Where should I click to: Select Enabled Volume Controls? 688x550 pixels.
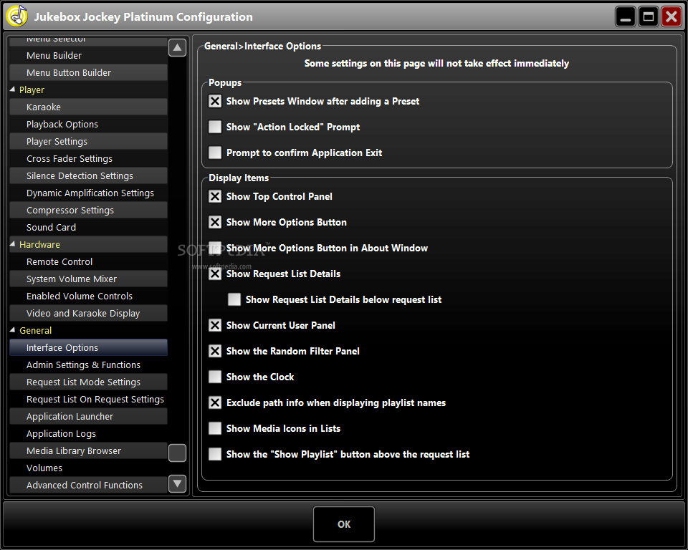point(88,296)
